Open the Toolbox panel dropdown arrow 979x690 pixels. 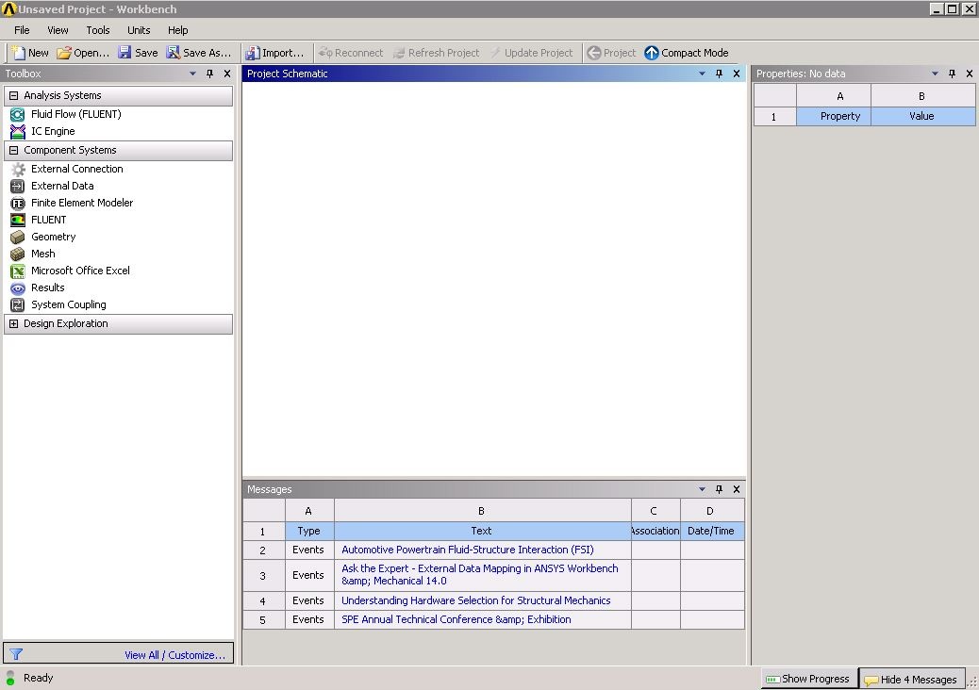192,74
